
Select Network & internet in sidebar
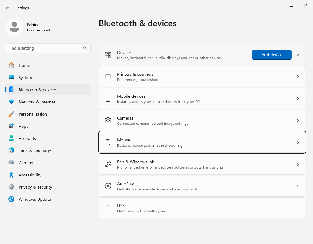(48, 102)
